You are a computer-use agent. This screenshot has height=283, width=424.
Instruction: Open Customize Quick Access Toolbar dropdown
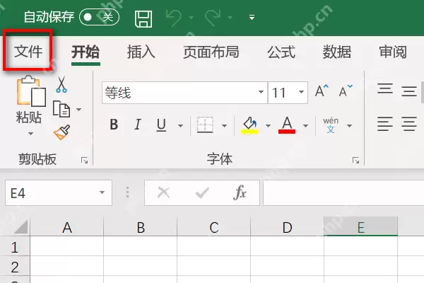252,18
